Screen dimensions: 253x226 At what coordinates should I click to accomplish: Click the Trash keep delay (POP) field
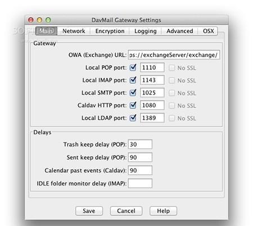pyautogui.click(x=140, y=144)
